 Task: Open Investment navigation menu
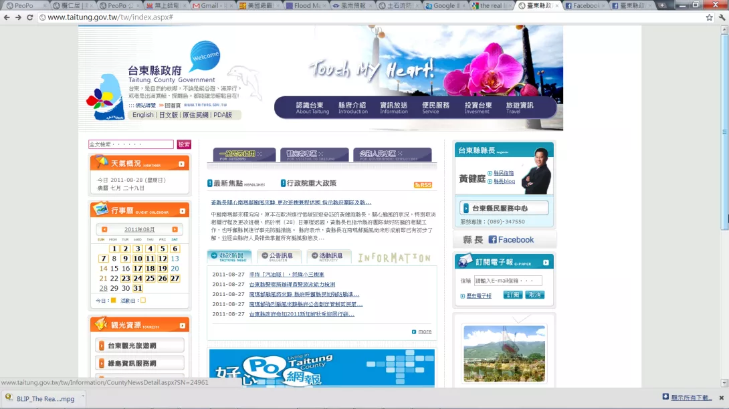[478, 108]
